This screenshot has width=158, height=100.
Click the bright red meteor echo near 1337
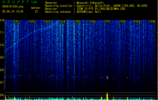(107, 77)
